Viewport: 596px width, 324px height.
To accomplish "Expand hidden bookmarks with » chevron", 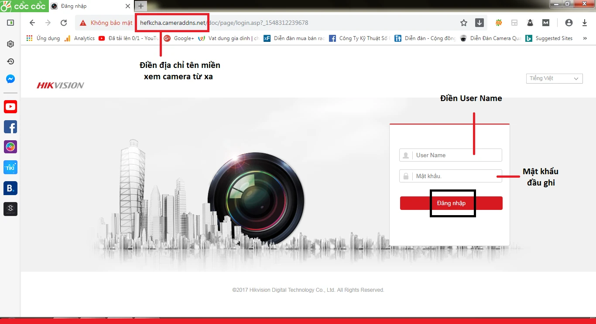I will pos(585,38).
